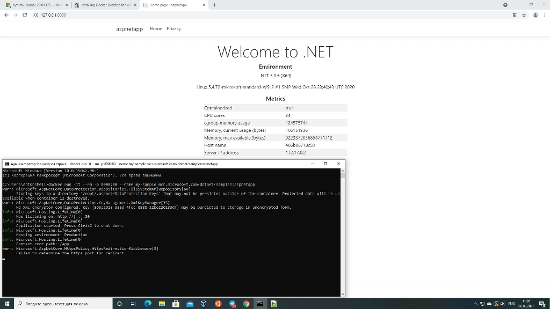Click the aspnetapp brand link
The width and height of the screenshot is (550, 309).
point(129,29)
